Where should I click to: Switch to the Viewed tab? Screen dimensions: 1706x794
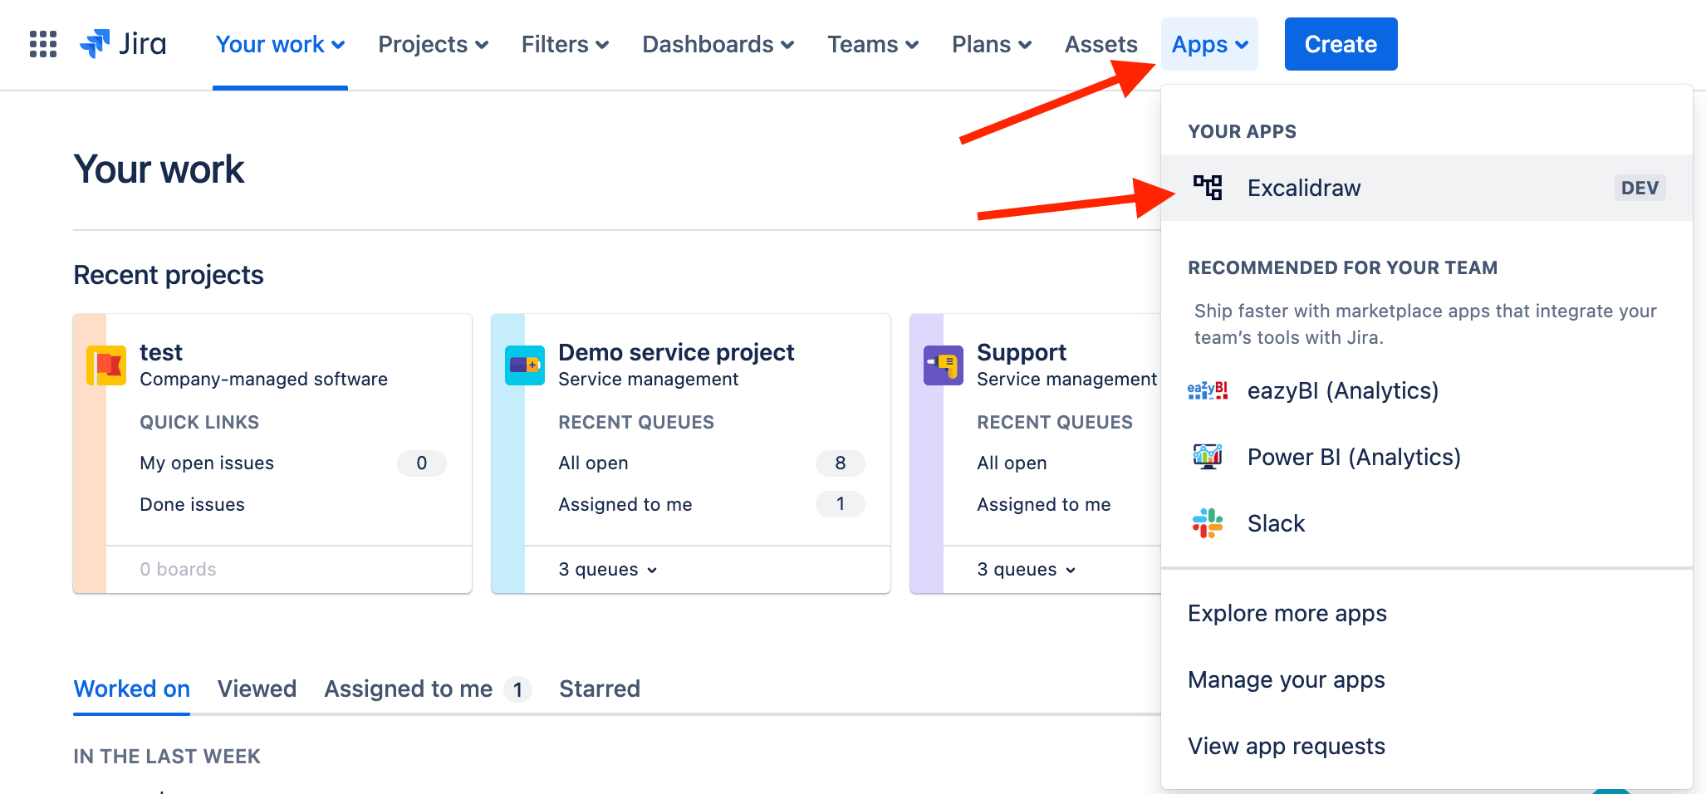coord(257,689)
